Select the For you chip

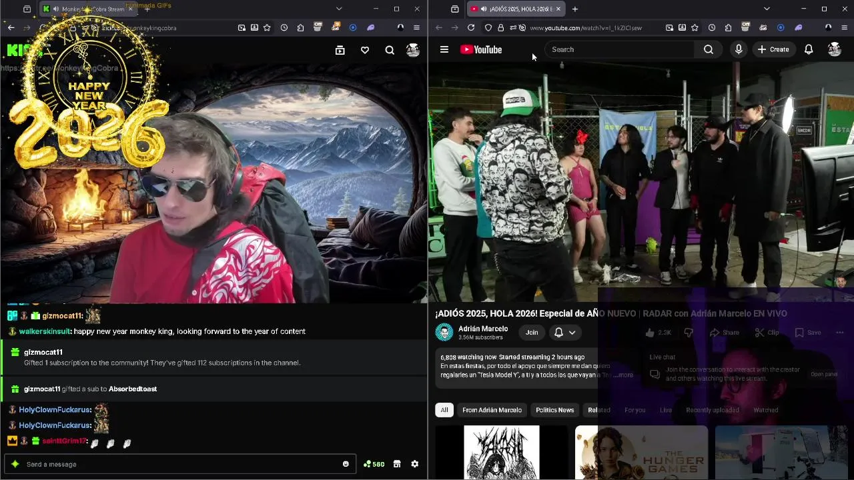(x=634, y=410)
